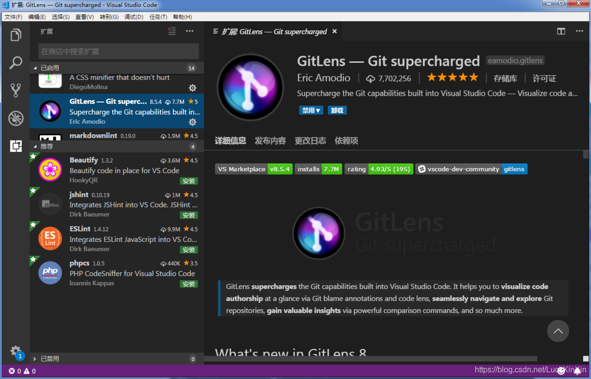The height and width of the screenshot is (379, 591).
Task: Click the extensions marketplace search field
Action: (119, 51)
